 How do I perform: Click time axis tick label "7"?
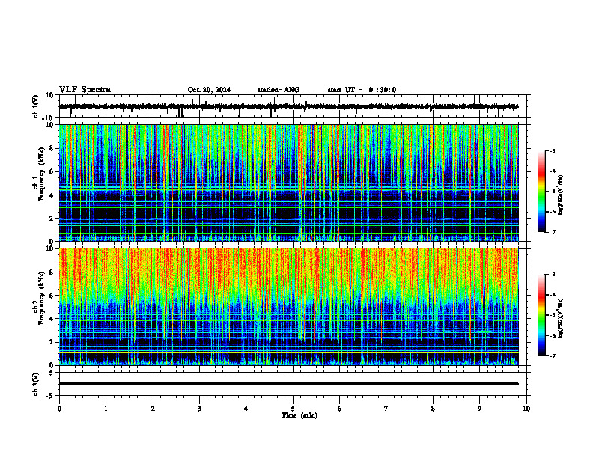pos(386,409)
